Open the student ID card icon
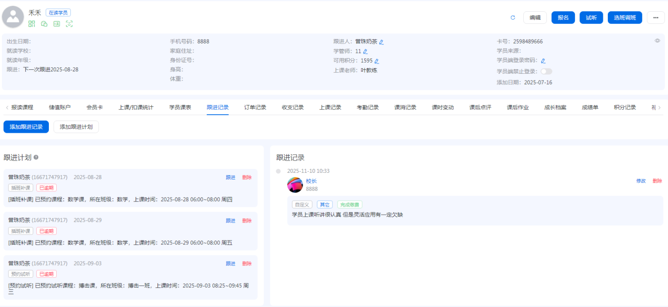 [x=57, y=24]
